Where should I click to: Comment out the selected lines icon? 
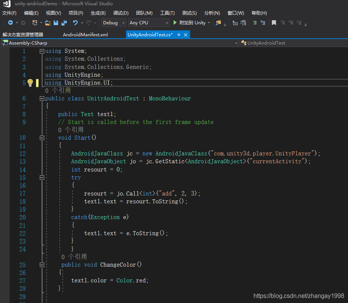[x=255, y=22]
